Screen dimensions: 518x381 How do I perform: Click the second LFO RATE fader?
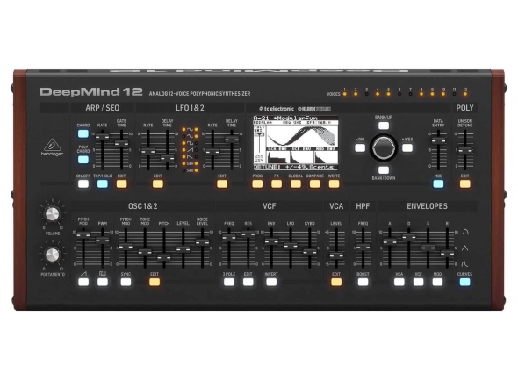(212, 152)
